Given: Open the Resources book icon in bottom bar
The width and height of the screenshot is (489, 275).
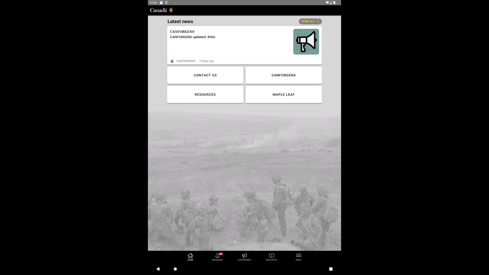Looking at the screenshot, I should tap(272, 256).
